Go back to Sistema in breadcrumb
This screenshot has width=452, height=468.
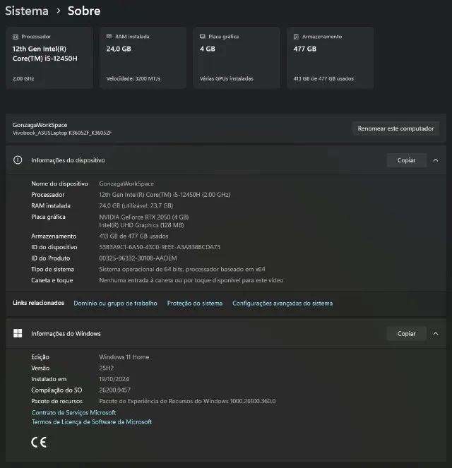pos(27,11)
